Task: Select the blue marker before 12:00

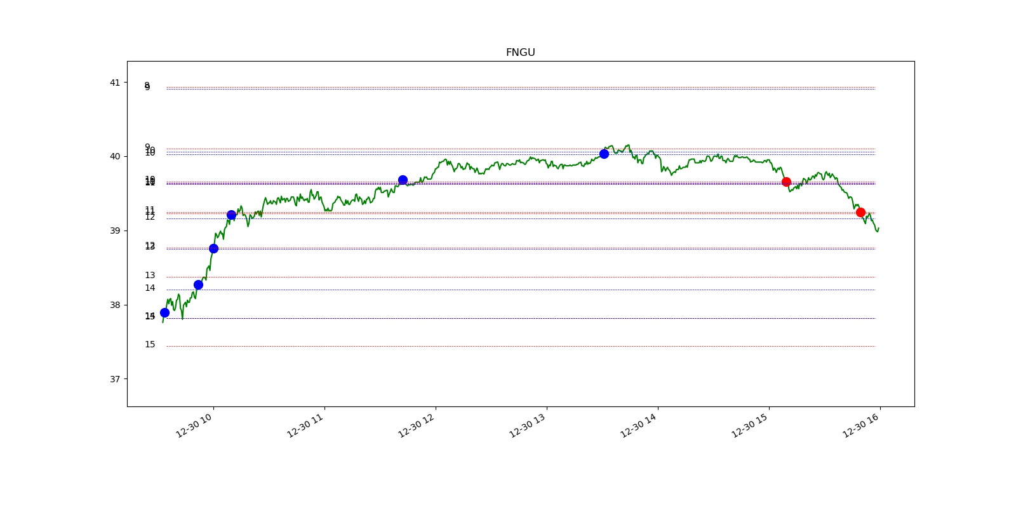Action: point(403,180)
